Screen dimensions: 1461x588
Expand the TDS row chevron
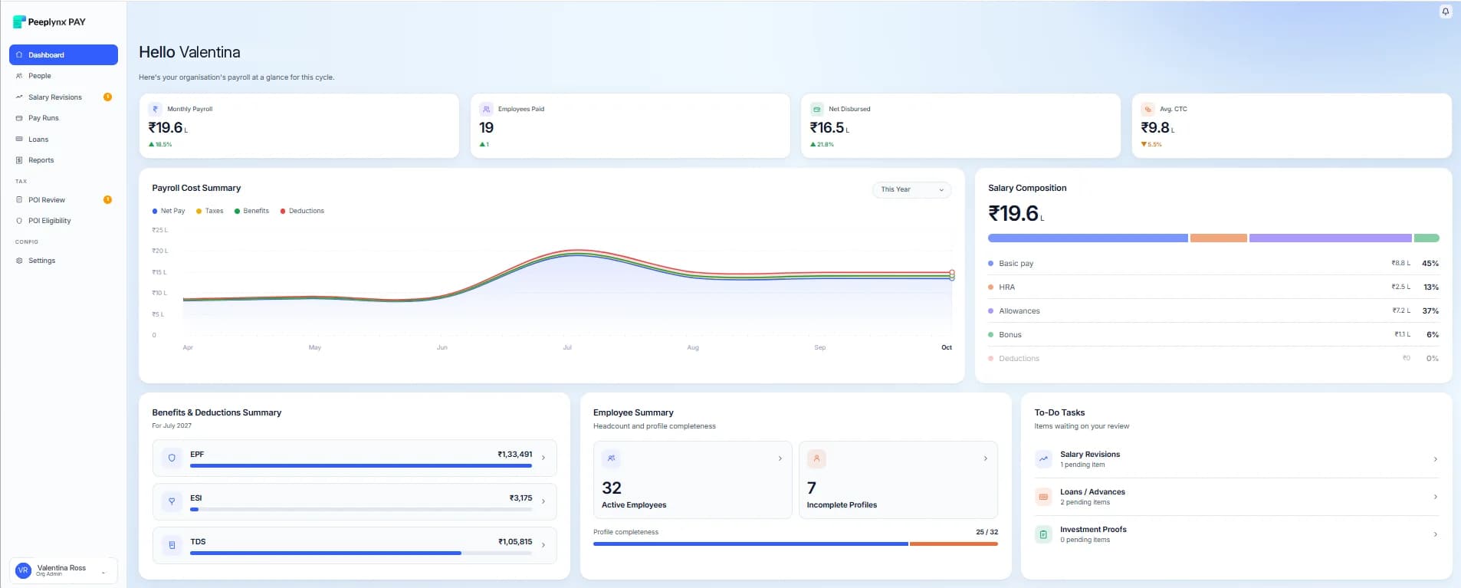pyautogui.click(x=543, y=545)
